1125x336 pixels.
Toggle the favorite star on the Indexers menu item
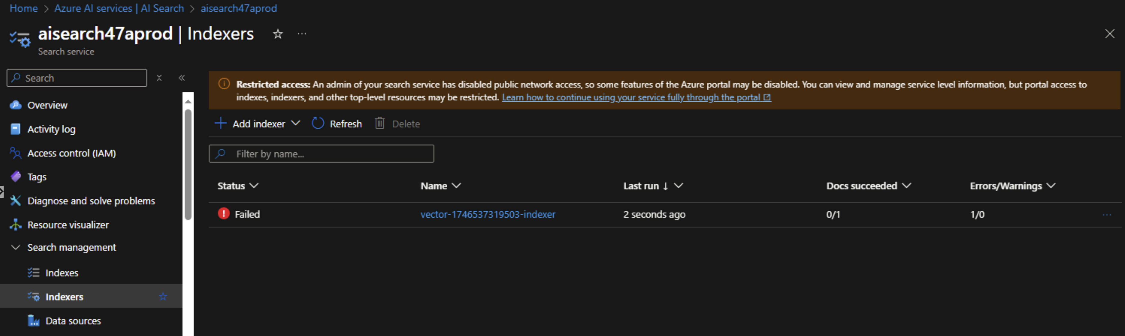[163, 297]
